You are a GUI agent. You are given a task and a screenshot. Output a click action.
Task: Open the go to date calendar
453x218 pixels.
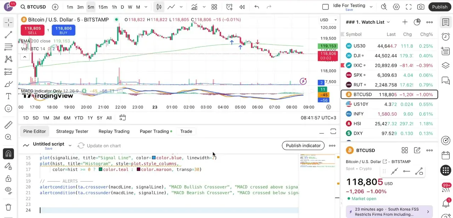pos(122,117)
